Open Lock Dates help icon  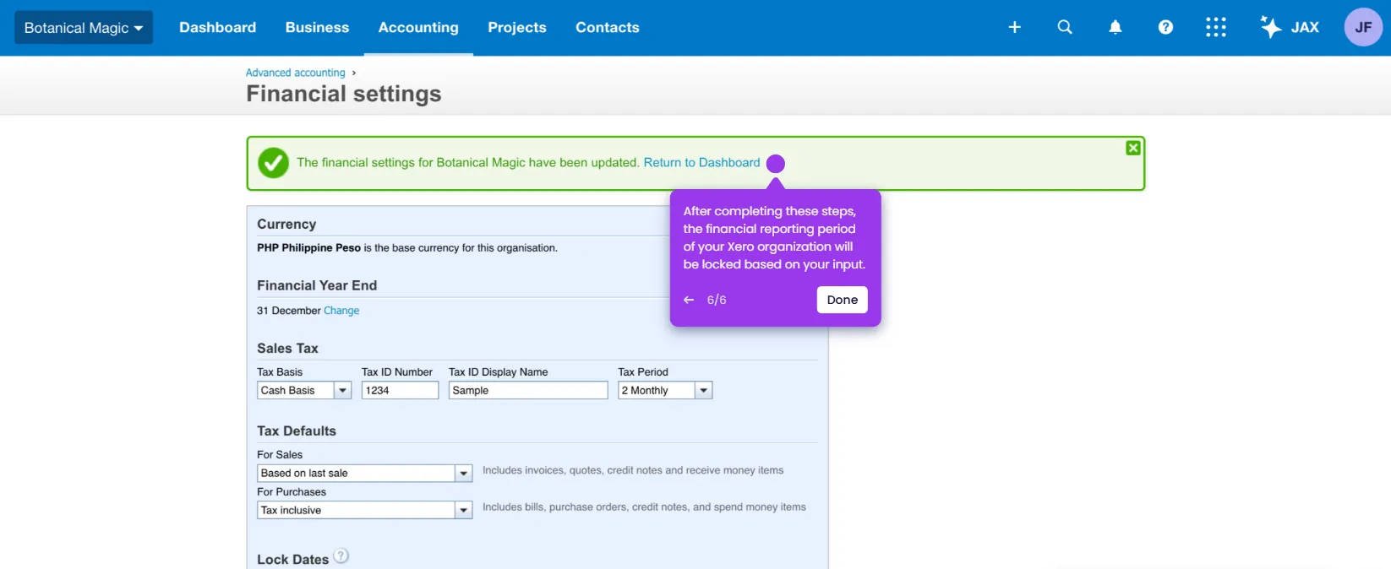click(341, 555)
